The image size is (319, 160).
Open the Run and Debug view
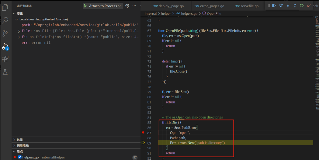(x=5, y=47)
